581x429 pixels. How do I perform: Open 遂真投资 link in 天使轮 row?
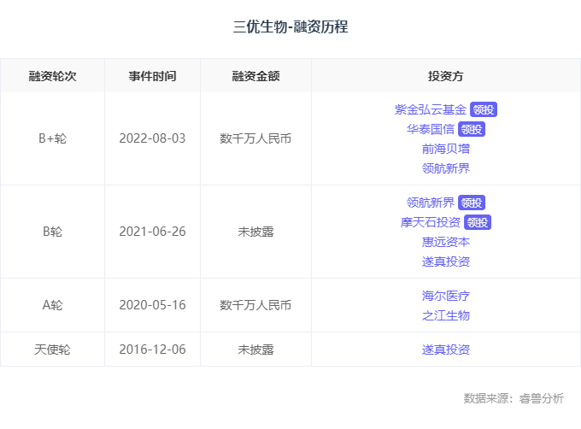click(x=446, y=350)
